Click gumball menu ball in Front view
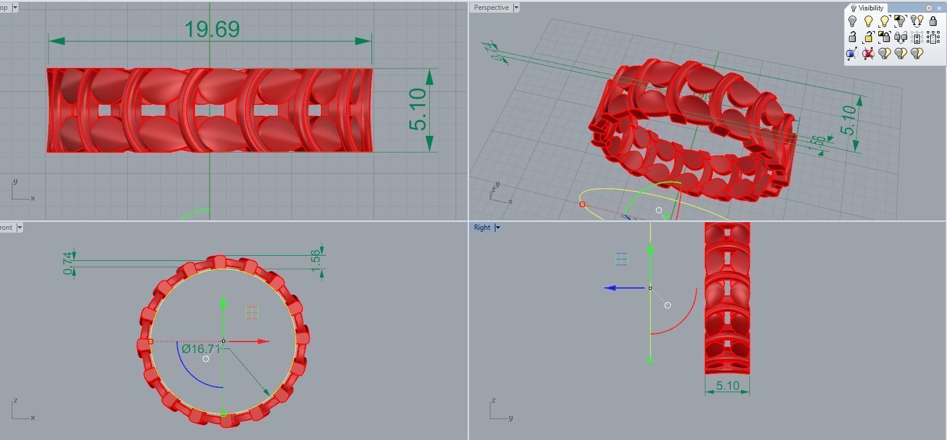Image resolution: width=947 pixels, height=440 pixels. [206, 359]
